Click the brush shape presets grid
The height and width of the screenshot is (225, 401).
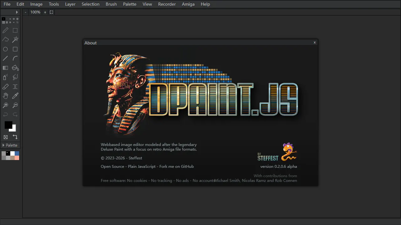(x=10, y=21)
